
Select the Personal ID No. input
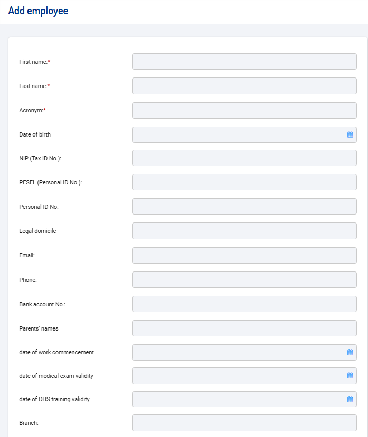(x=244, y=206)
